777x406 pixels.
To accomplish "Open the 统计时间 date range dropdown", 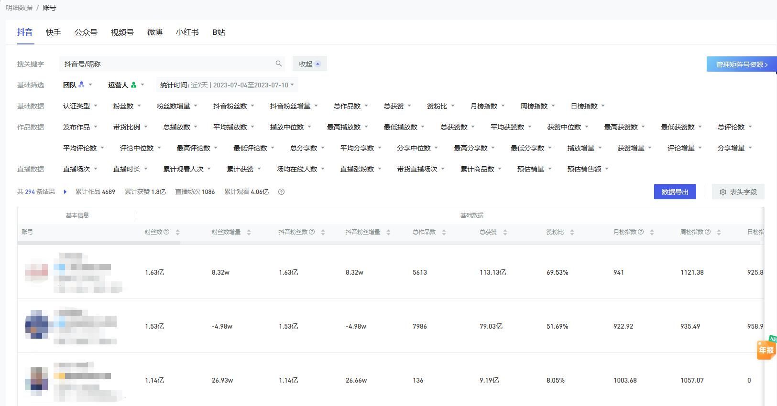I will pos(227,85).
